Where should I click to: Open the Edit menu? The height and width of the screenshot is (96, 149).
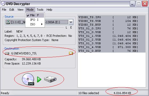coord(12,10)
